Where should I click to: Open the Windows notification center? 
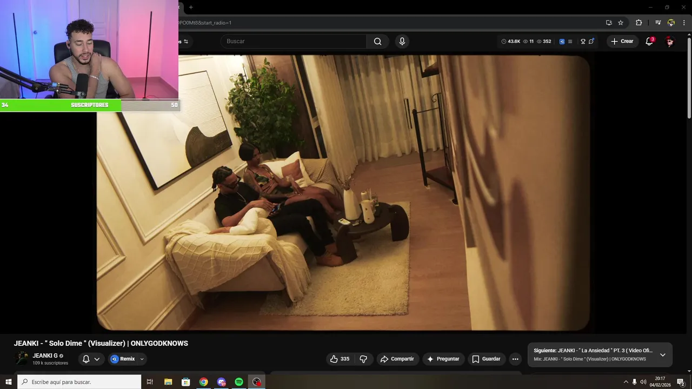(x=681, y=382)
